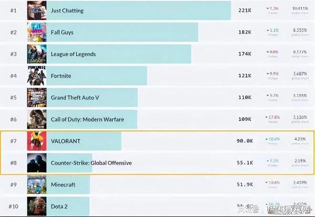
Task: Open Counter-Strike: Global Offensive title link
Action: coord(91,163)
